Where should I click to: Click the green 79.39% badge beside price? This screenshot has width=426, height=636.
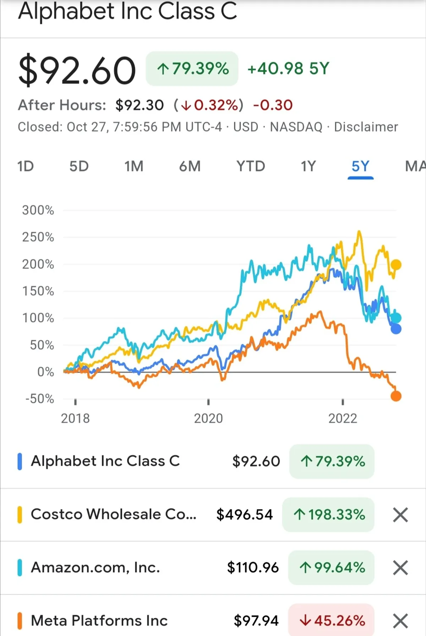point(192,69)
